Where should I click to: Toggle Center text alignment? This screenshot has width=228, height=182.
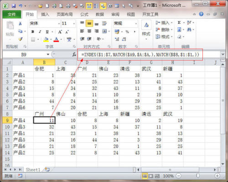89,31
